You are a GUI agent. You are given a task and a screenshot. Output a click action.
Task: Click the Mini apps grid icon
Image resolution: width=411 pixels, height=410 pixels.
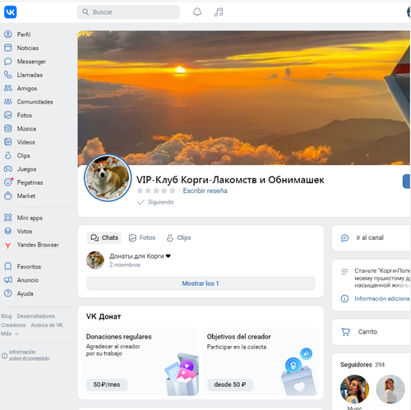tap(8, 218)
